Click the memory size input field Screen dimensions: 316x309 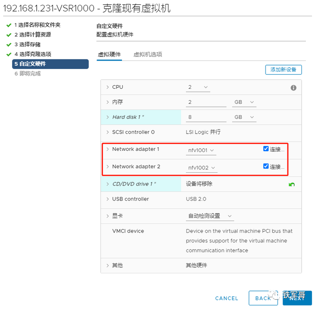point(206,102)
